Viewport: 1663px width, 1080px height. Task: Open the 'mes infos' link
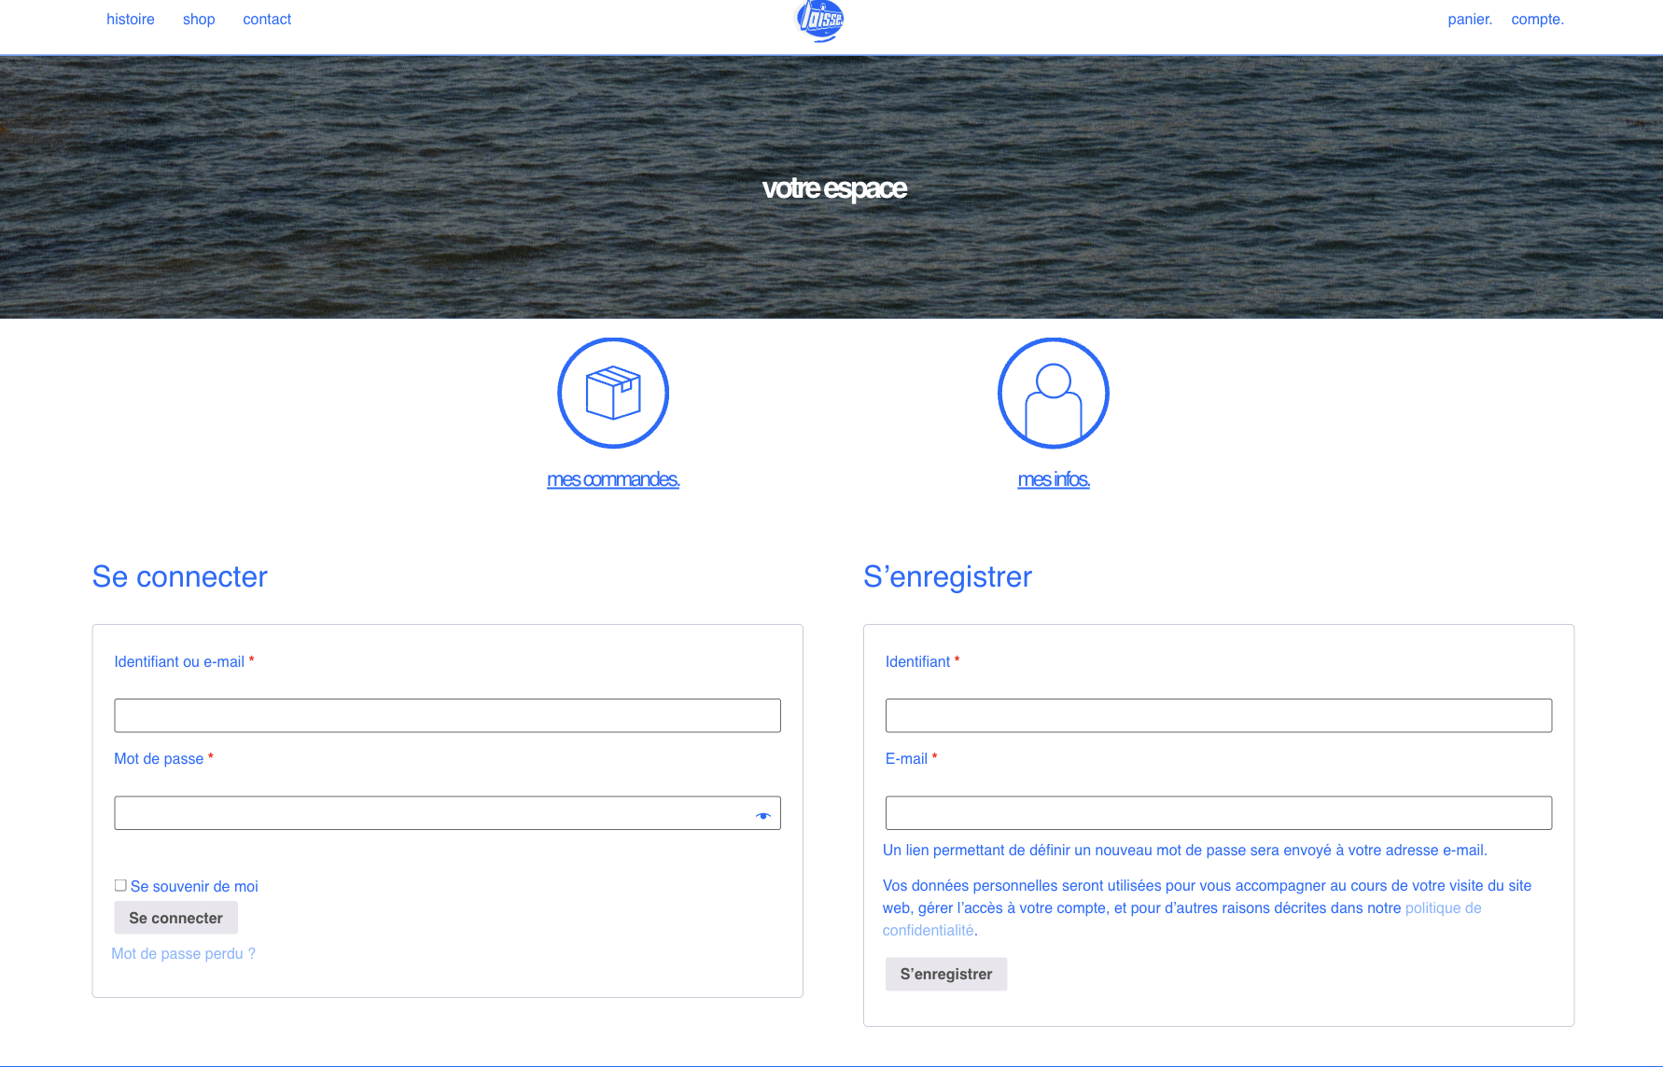pos(1053,479)
